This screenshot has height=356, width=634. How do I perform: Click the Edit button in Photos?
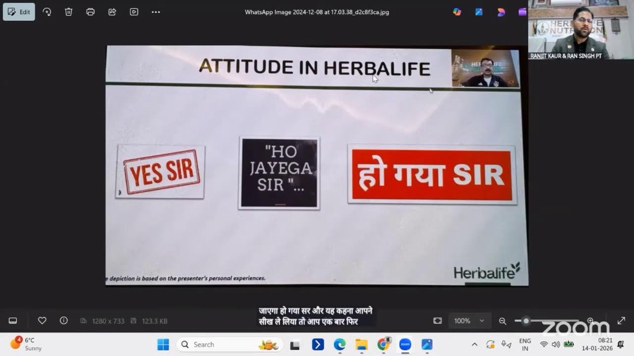19,12
